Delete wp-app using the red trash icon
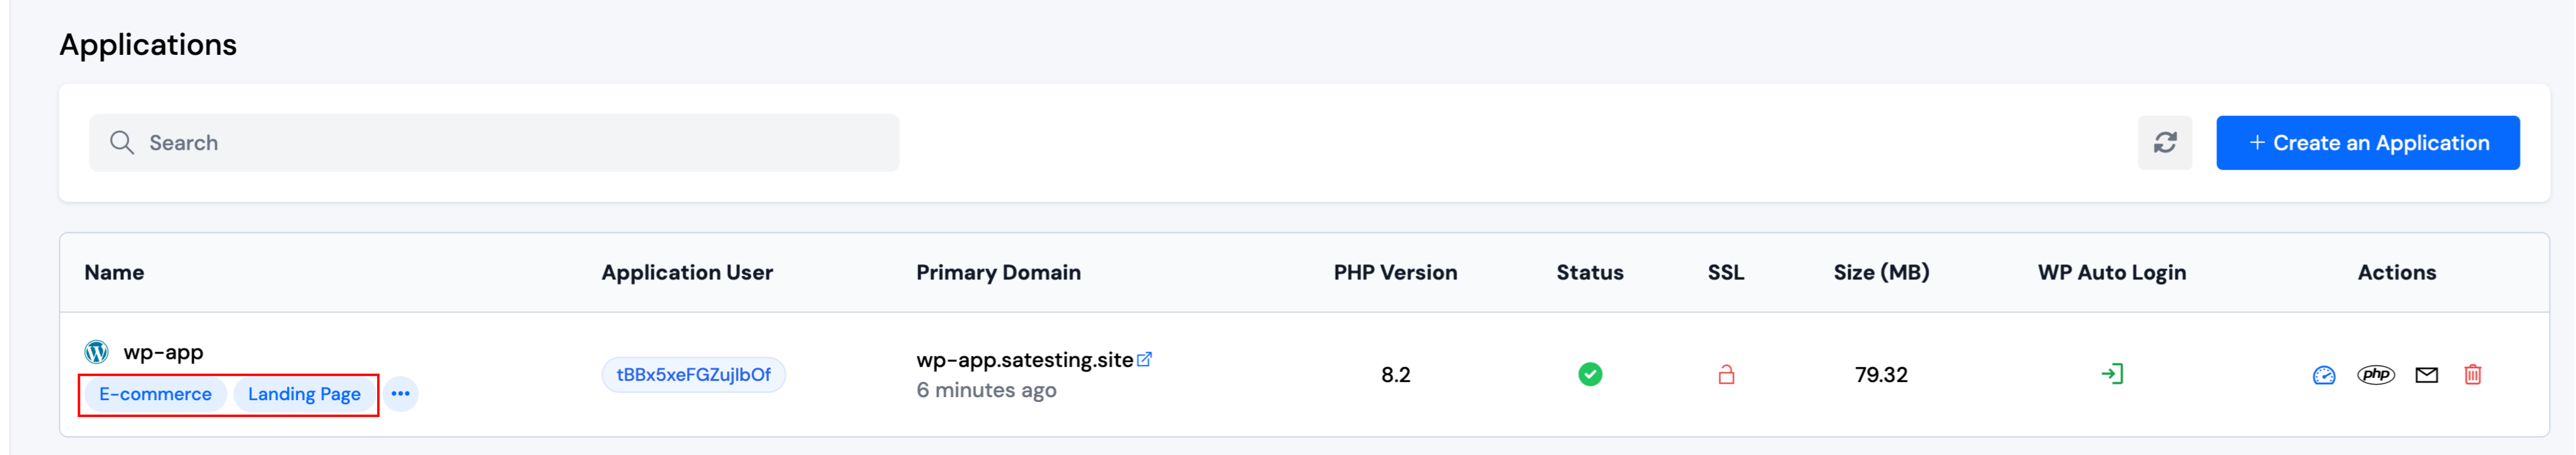The image size is (2576, 455). coord(2473,375)
